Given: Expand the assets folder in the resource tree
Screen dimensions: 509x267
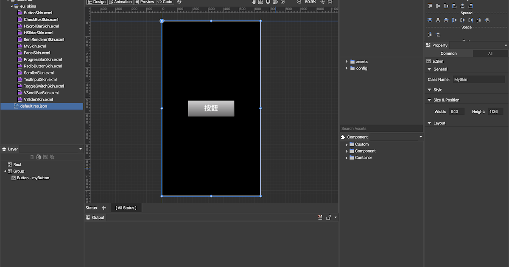Looking at the screenshot, I should pos(347,61).
